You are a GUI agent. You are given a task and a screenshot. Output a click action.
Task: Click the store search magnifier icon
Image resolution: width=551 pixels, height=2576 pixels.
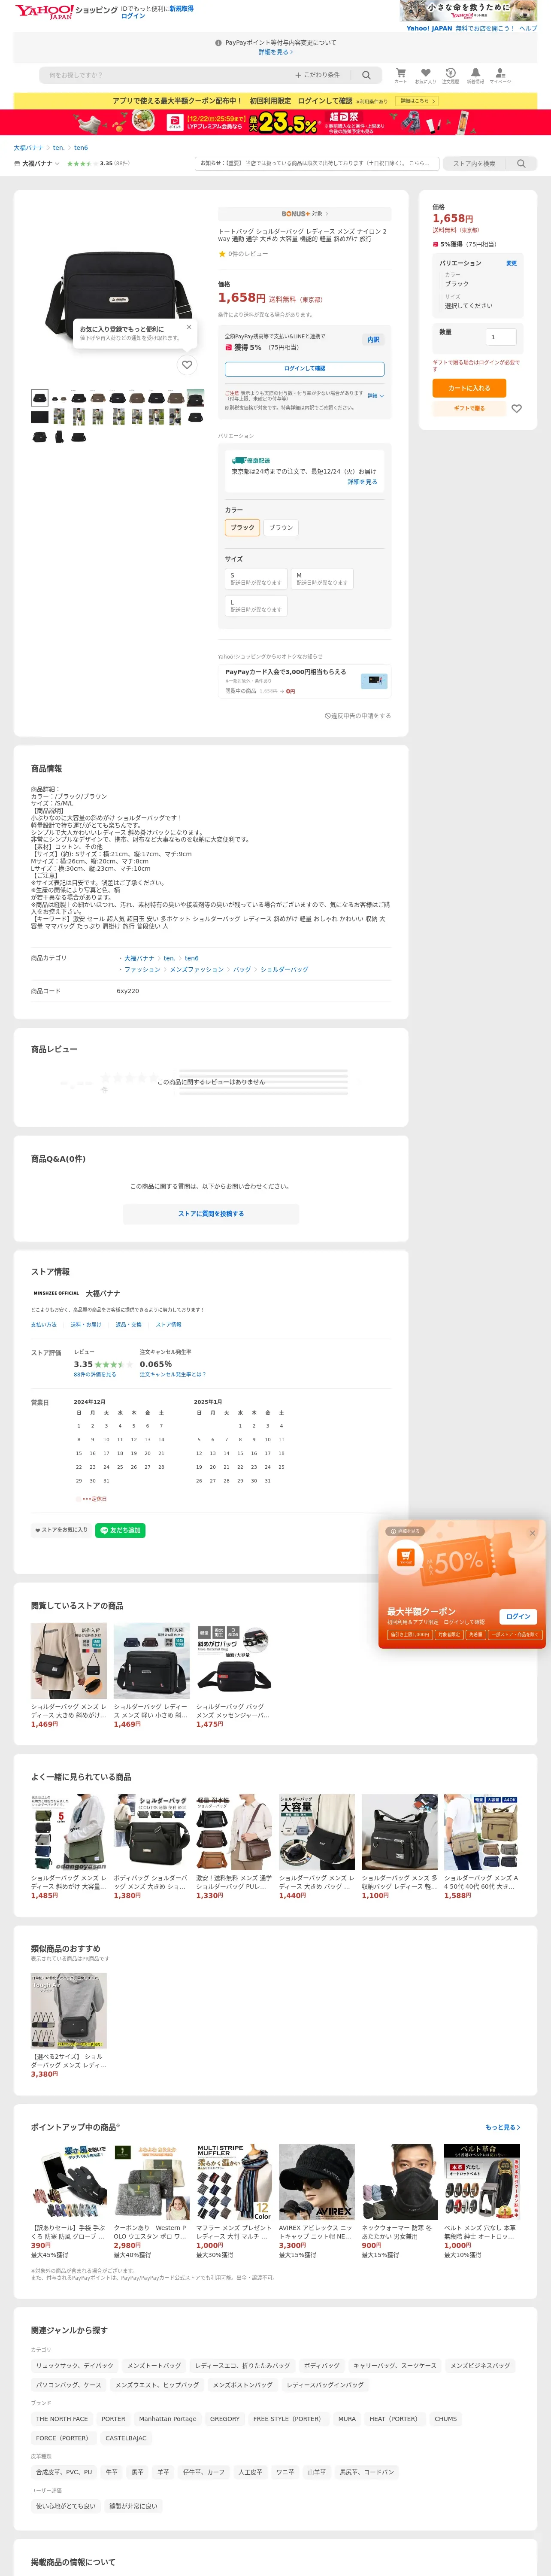click(x=521, y=163)
